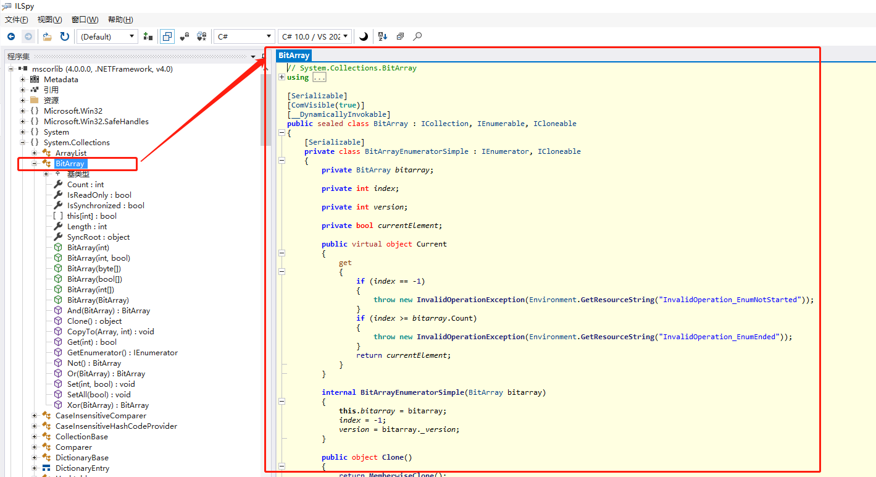Open the (Default) assembly list dropdown
Image resolution: width=876 pixels, height=477 pixels.
(x=107, y=36)
